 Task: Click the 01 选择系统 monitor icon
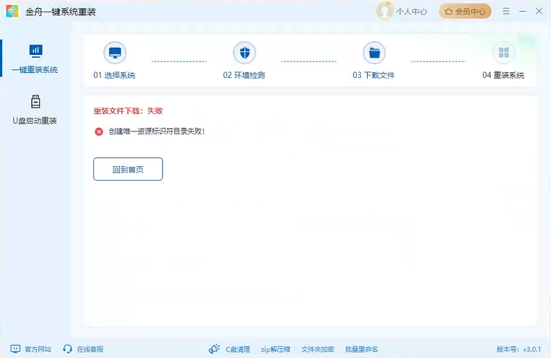pos(114,53)
